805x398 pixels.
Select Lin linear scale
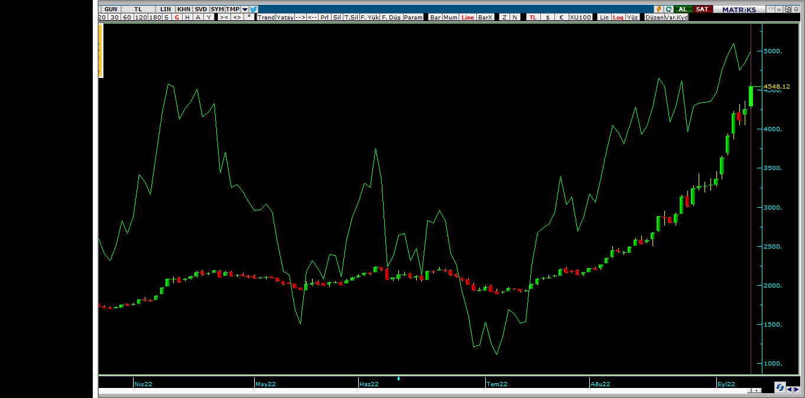(604, 17)
